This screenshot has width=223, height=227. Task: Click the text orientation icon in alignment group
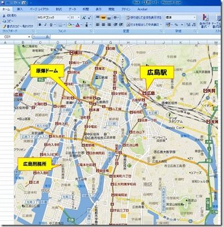[x=115, y=18]
